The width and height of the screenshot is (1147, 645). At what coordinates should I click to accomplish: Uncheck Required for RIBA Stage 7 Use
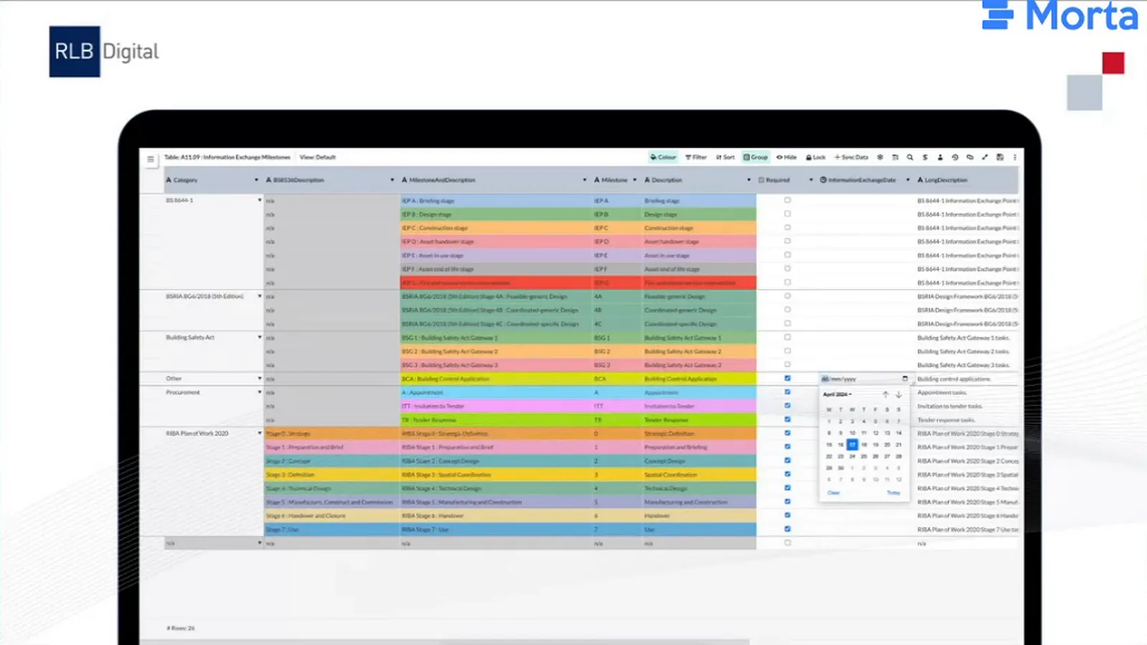coord(787,529)
